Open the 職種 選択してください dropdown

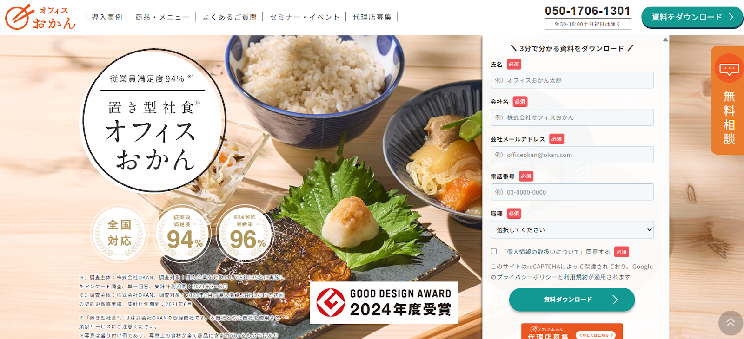point(572,229)
